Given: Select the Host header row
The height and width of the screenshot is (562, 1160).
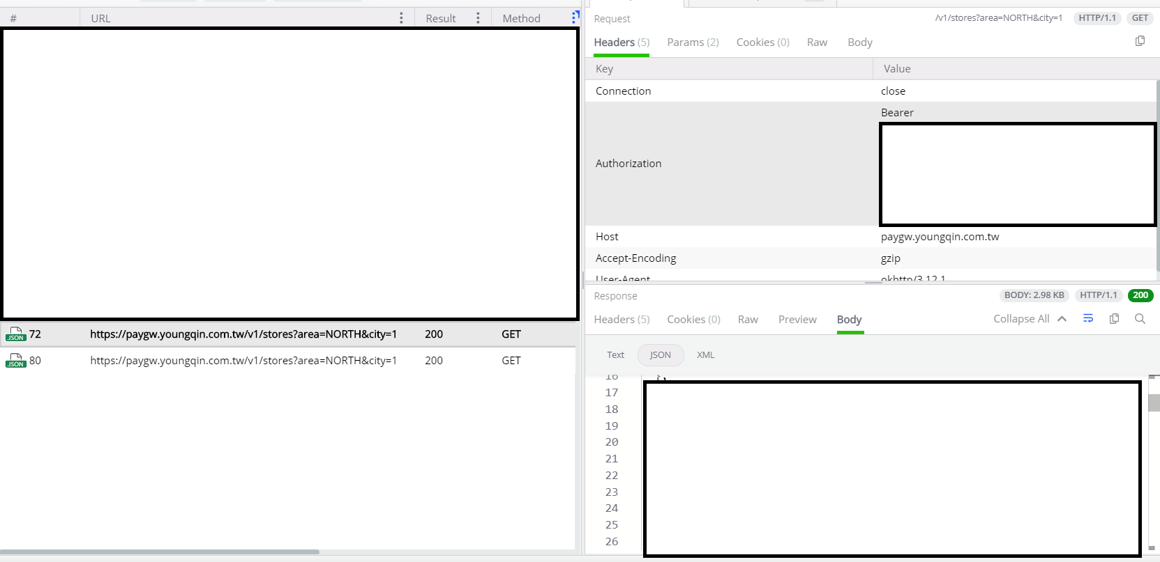Looking at the screenshot, I should (870, 237).
